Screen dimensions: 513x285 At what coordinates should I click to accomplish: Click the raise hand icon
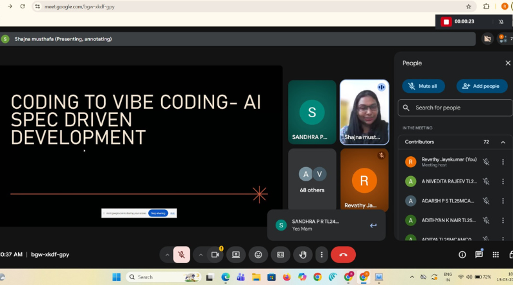(302, 254)
